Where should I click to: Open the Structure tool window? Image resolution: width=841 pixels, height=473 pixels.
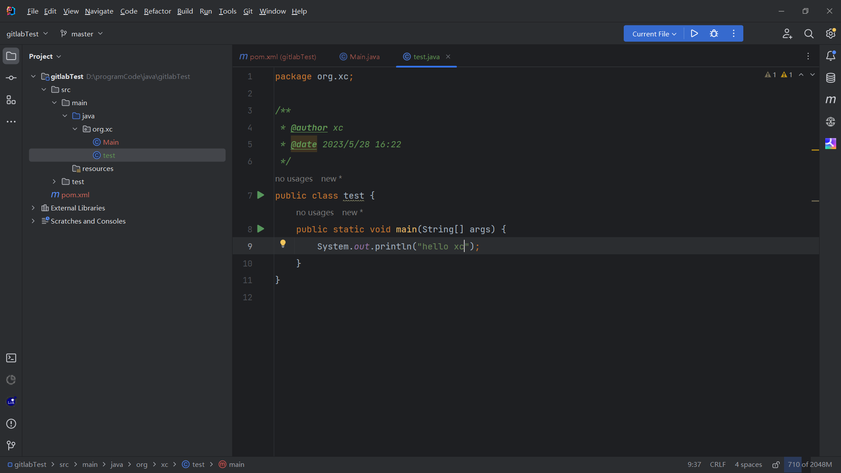click(11, 100)
